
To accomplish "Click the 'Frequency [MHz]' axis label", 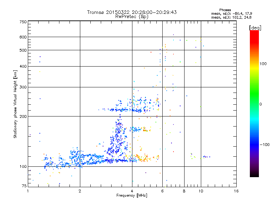I will click(x=132, y=196).
